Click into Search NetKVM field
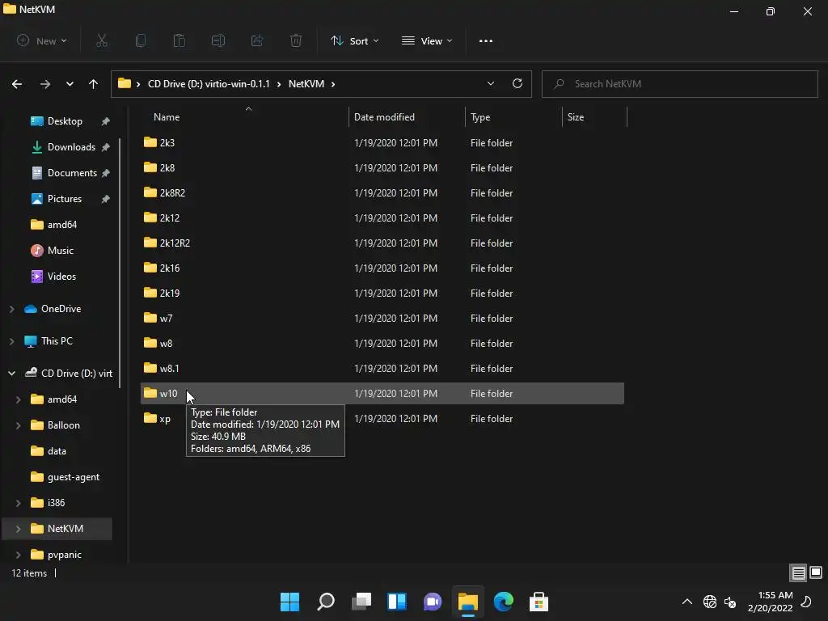This screenshot has width=828, height=621. pos(679,84)
